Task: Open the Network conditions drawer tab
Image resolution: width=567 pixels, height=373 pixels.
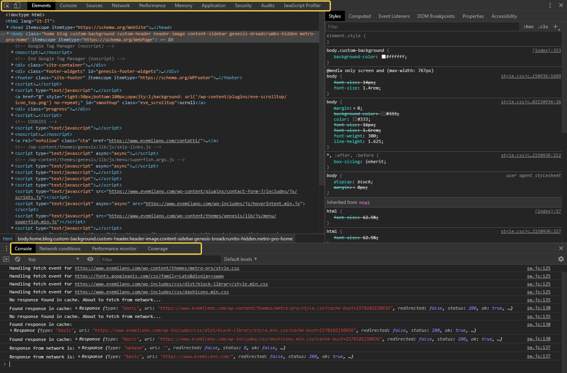Action: click(60, 249)
